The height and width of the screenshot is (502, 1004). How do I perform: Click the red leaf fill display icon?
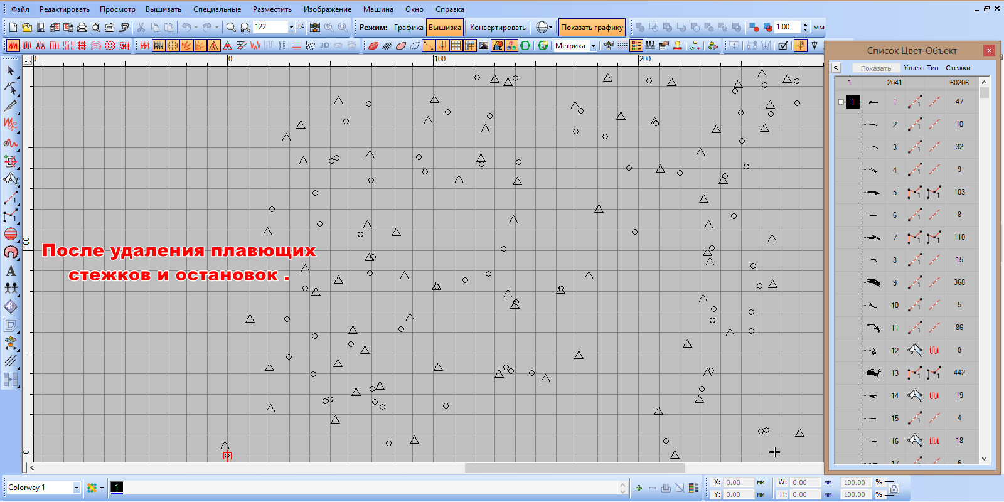[x=373, y=45]
